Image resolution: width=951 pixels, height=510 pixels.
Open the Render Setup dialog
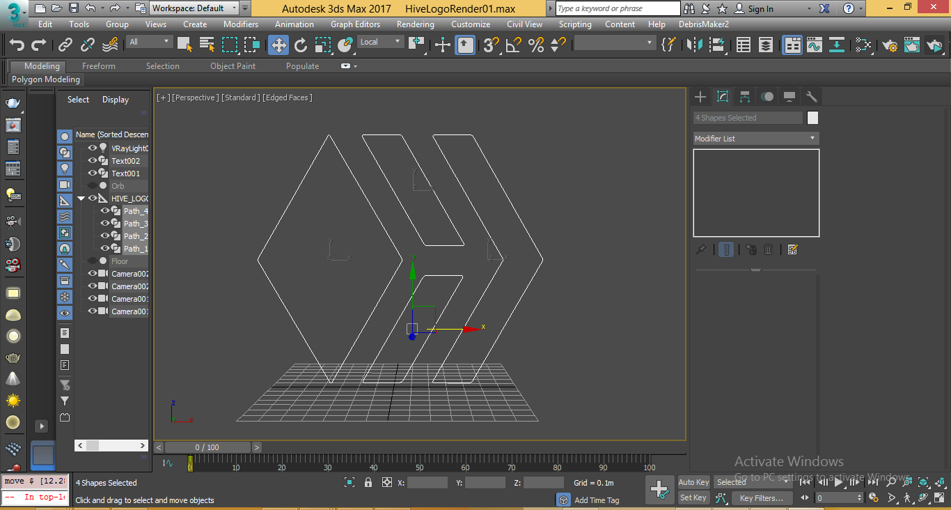pyautogui.click(x=890, y=45)
